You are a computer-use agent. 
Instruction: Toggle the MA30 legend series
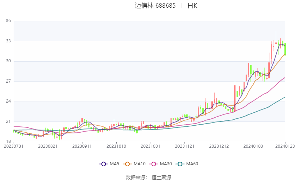point(161,164)
